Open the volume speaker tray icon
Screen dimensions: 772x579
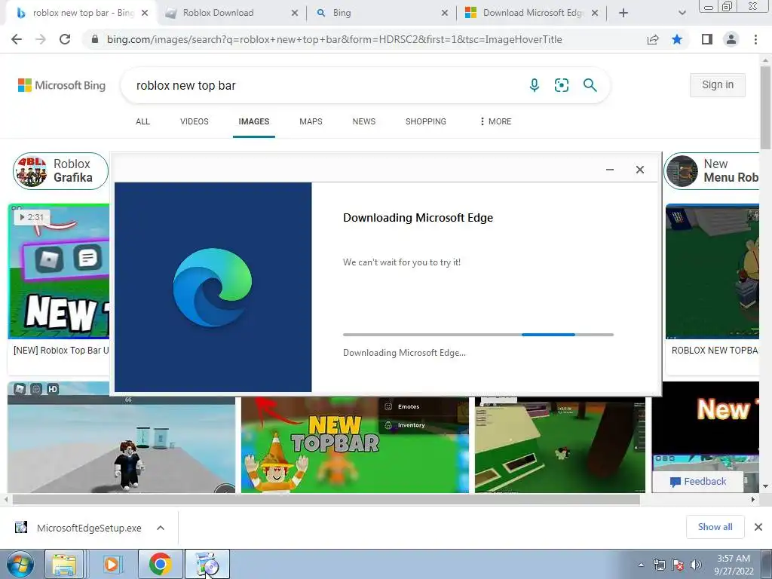(x=696, y=565)
